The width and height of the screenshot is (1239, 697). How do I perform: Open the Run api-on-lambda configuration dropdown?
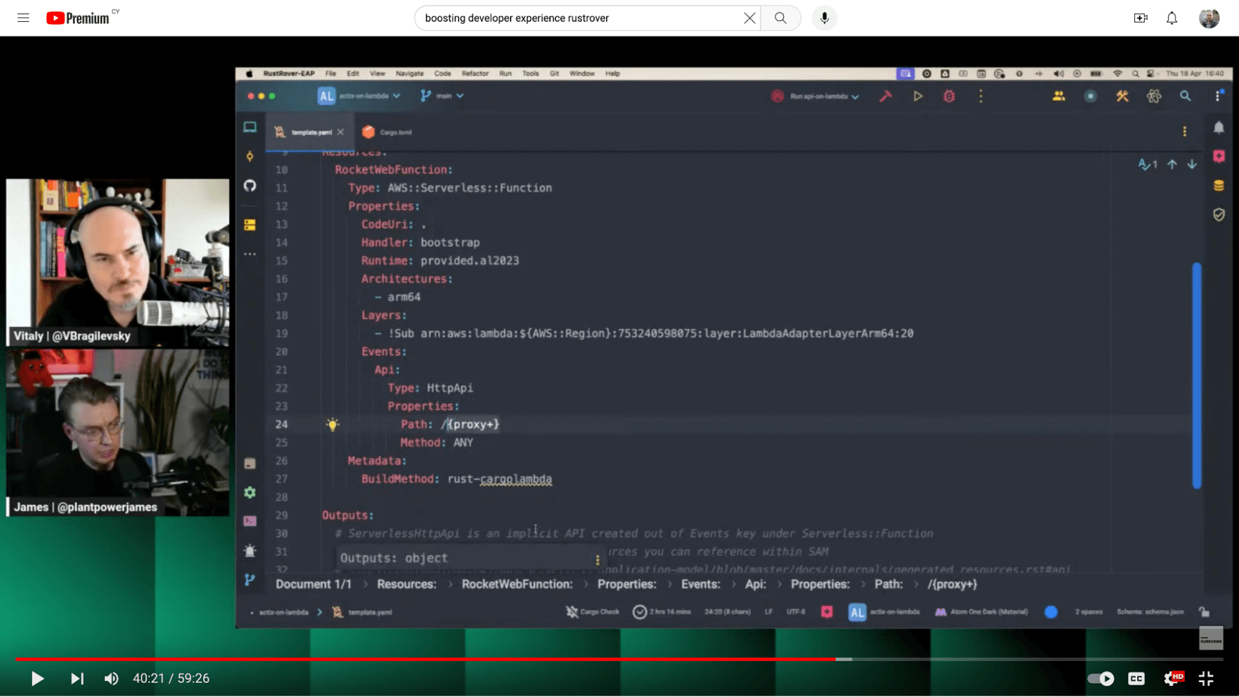tap(815, 96)
